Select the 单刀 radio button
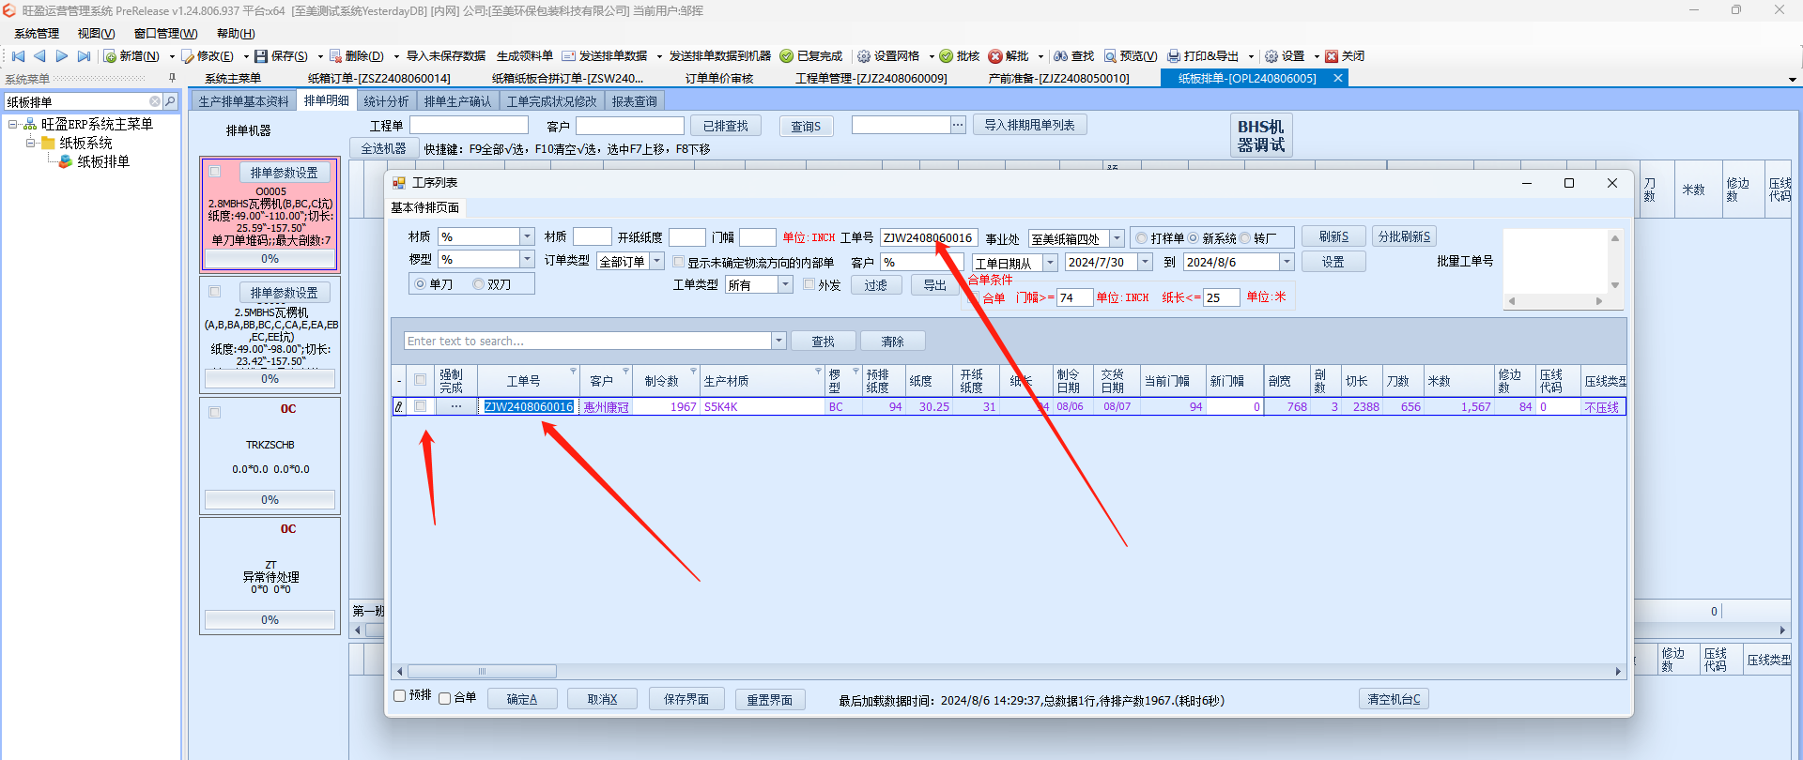The image size is (1803, 760). click(421, 284)
